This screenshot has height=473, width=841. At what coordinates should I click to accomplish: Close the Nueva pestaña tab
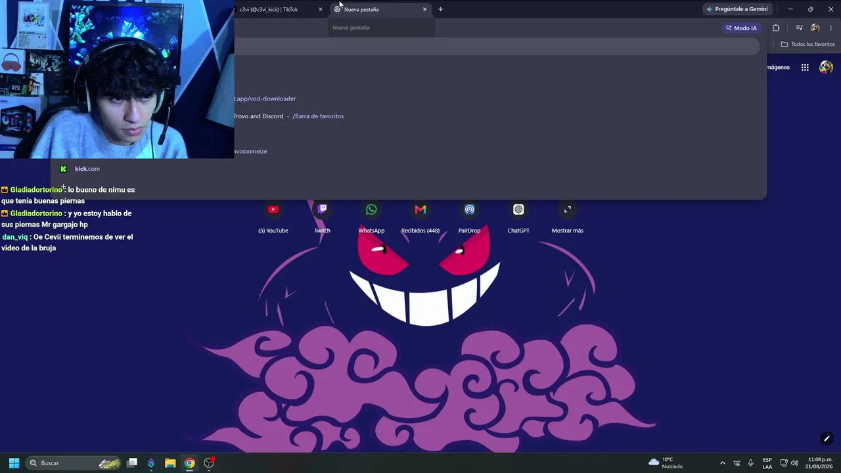coord(425,9)
